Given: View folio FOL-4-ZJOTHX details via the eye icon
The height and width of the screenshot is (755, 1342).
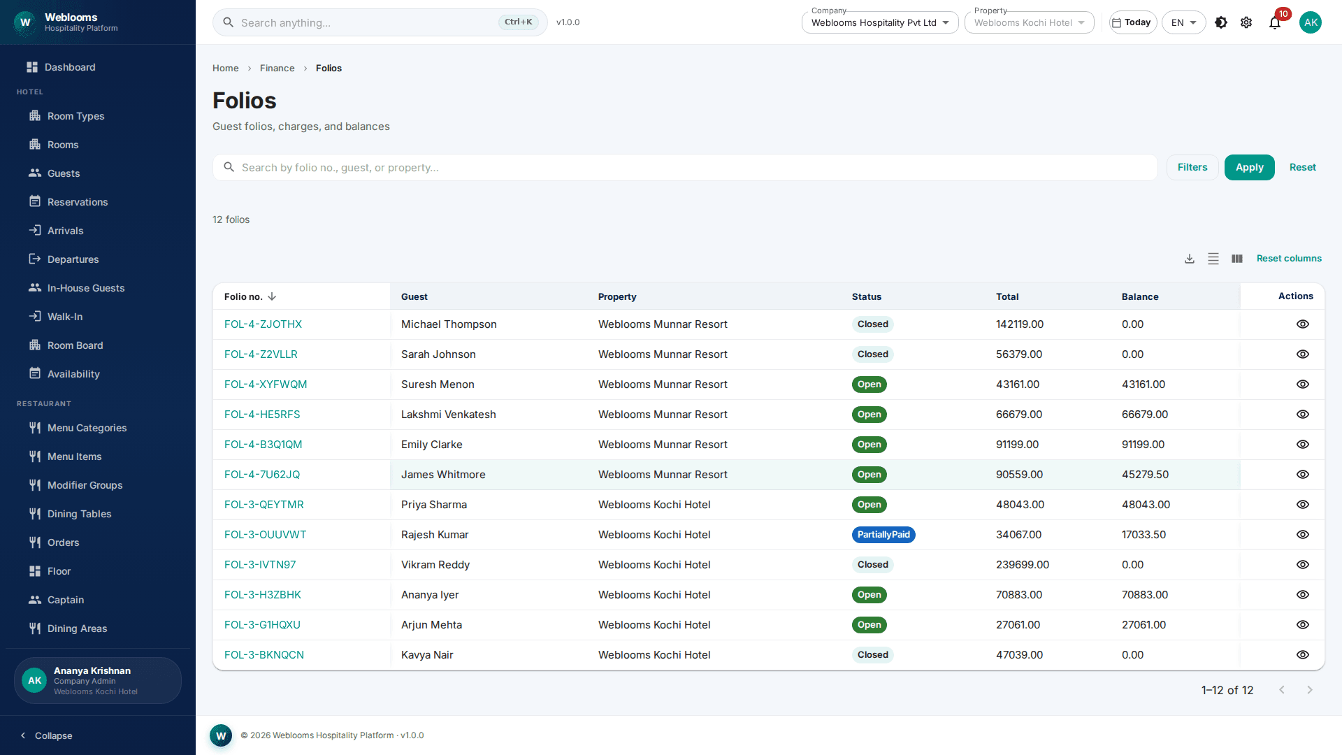Looking at the screenshot, I should click(x=1303, y=324).
